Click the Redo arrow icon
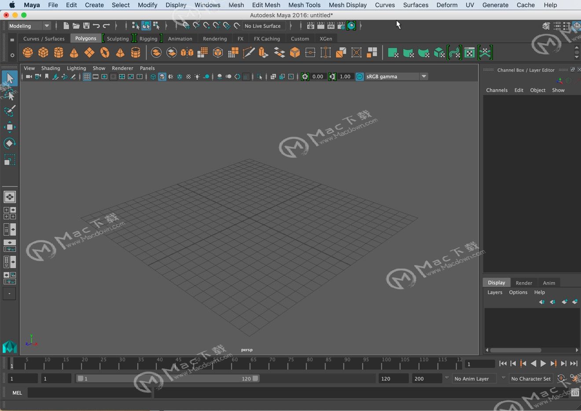This screenshot has height=411, width=581. coord(107,26)
